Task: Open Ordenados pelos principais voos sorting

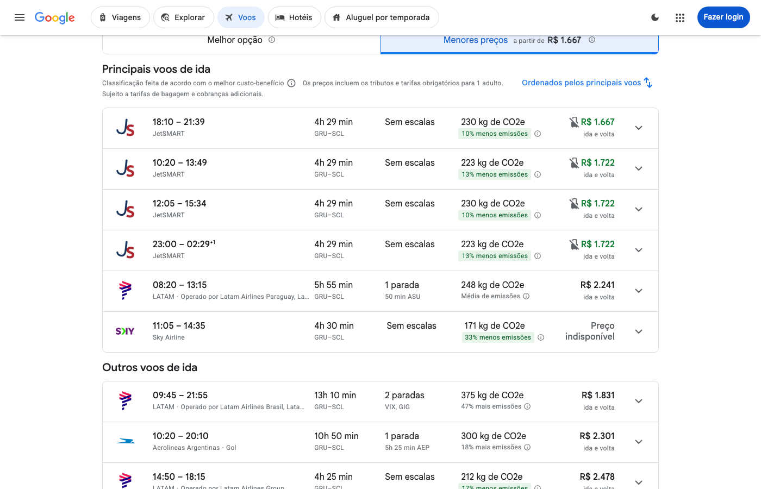Action: [587, 83]
